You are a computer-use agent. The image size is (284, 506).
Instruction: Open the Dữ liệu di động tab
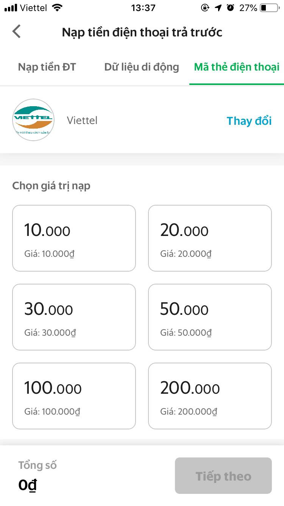pyautogui.click(x=142, y=67)
